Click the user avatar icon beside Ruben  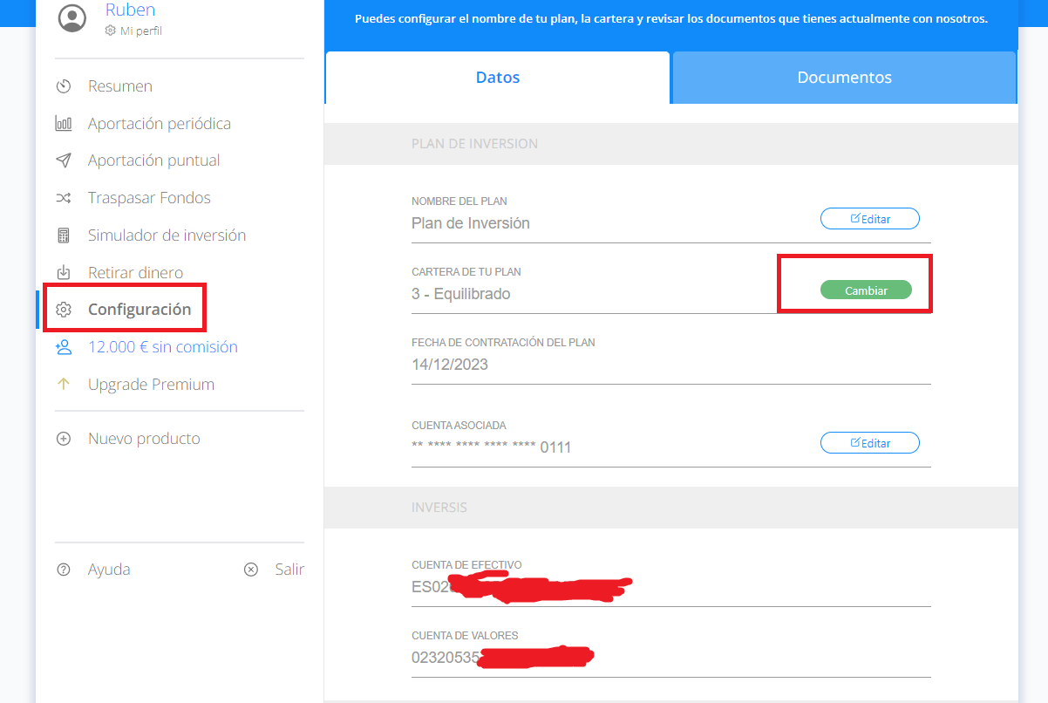point(72,18)
